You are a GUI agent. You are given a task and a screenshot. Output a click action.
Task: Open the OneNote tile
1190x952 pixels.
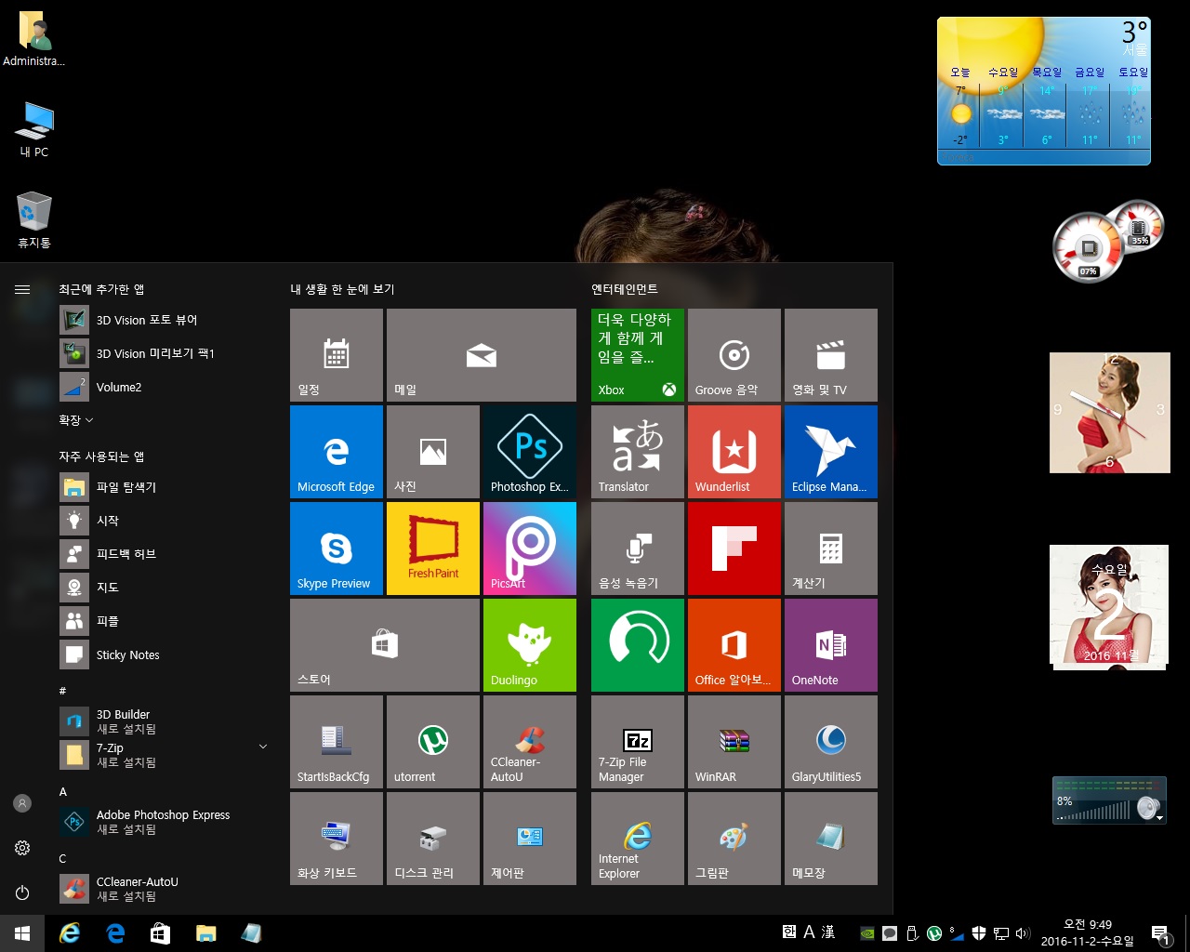coord(831,645)
